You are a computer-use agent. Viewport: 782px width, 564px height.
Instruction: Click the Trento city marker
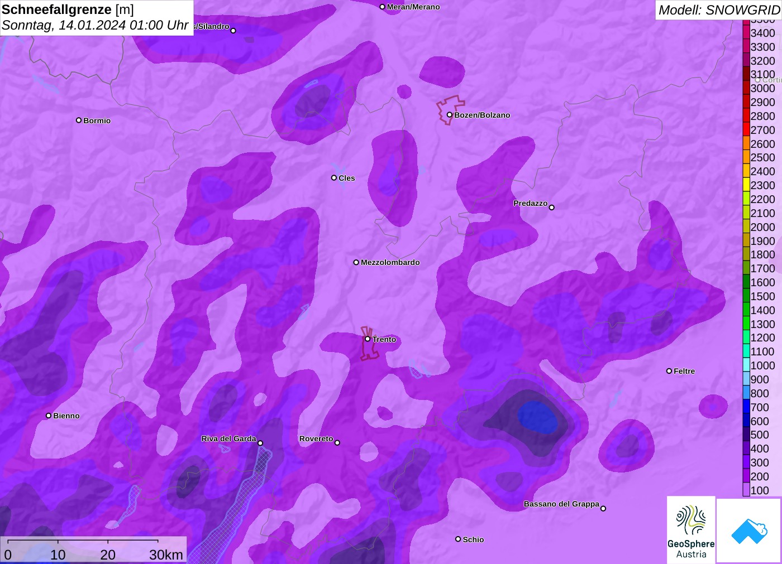pyautogui.click(x=368, y=339)
